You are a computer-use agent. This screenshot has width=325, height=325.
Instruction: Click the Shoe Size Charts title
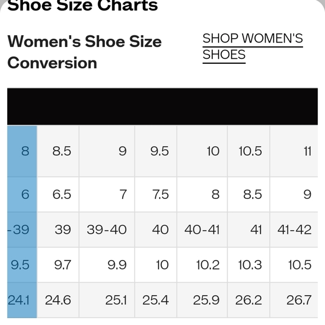[82, 6]
